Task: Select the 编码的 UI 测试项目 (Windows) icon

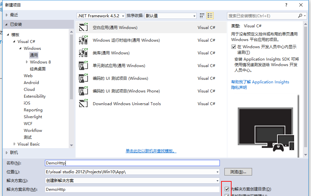Action: tap(83, 78)
